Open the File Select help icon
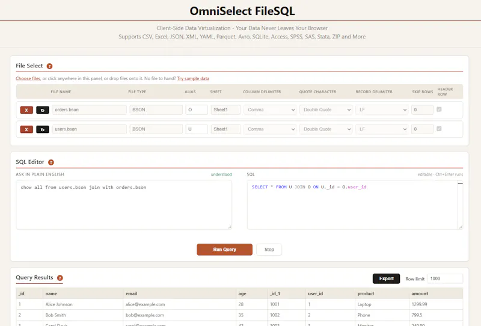 coord(49,66)
